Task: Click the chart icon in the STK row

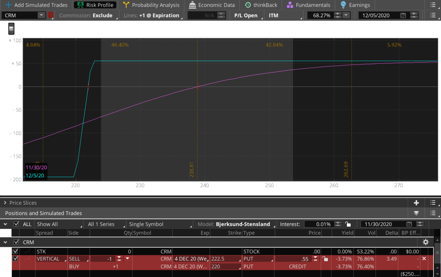Action: [x=27, y=252]
